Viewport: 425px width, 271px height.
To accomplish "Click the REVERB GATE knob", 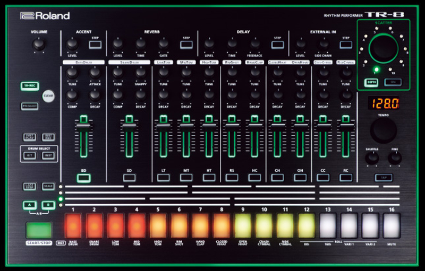I will pos(164,45).
